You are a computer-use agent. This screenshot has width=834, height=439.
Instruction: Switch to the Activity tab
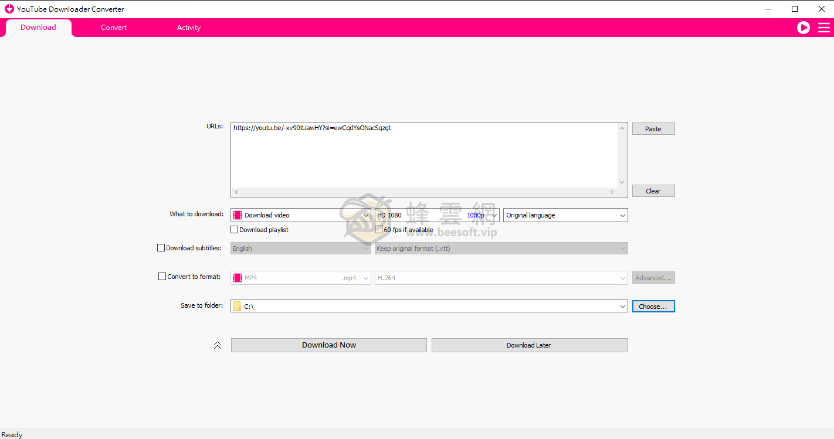point(189,28)
